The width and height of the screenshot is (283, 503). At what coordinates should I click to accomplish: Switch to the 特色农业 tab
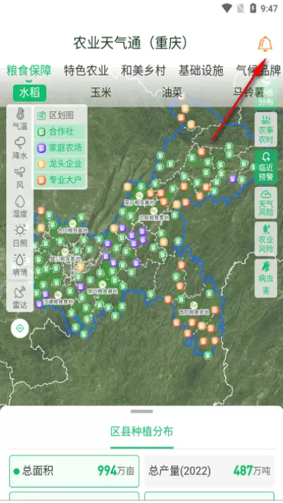[x=86, y=71]
